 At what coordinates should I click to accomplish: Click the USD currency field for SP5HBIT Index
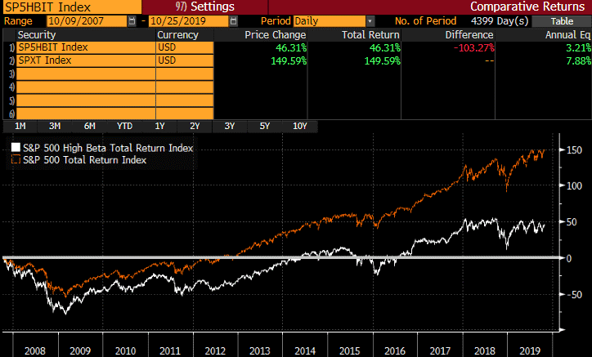185,47
